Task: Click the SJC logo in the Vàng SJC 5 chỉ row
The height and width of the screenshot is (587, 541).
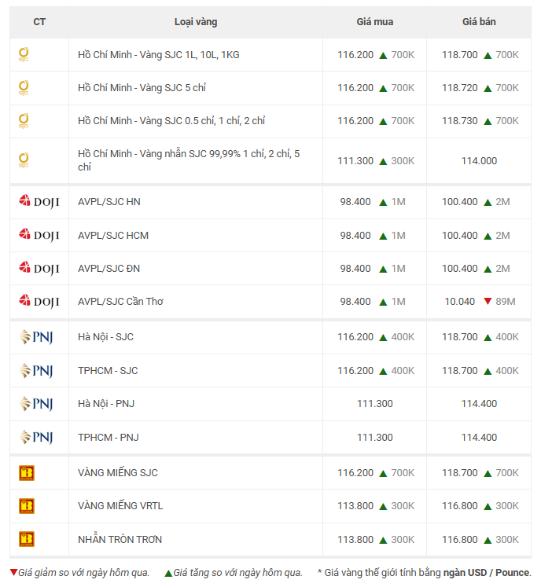Action: click(24, 88)
